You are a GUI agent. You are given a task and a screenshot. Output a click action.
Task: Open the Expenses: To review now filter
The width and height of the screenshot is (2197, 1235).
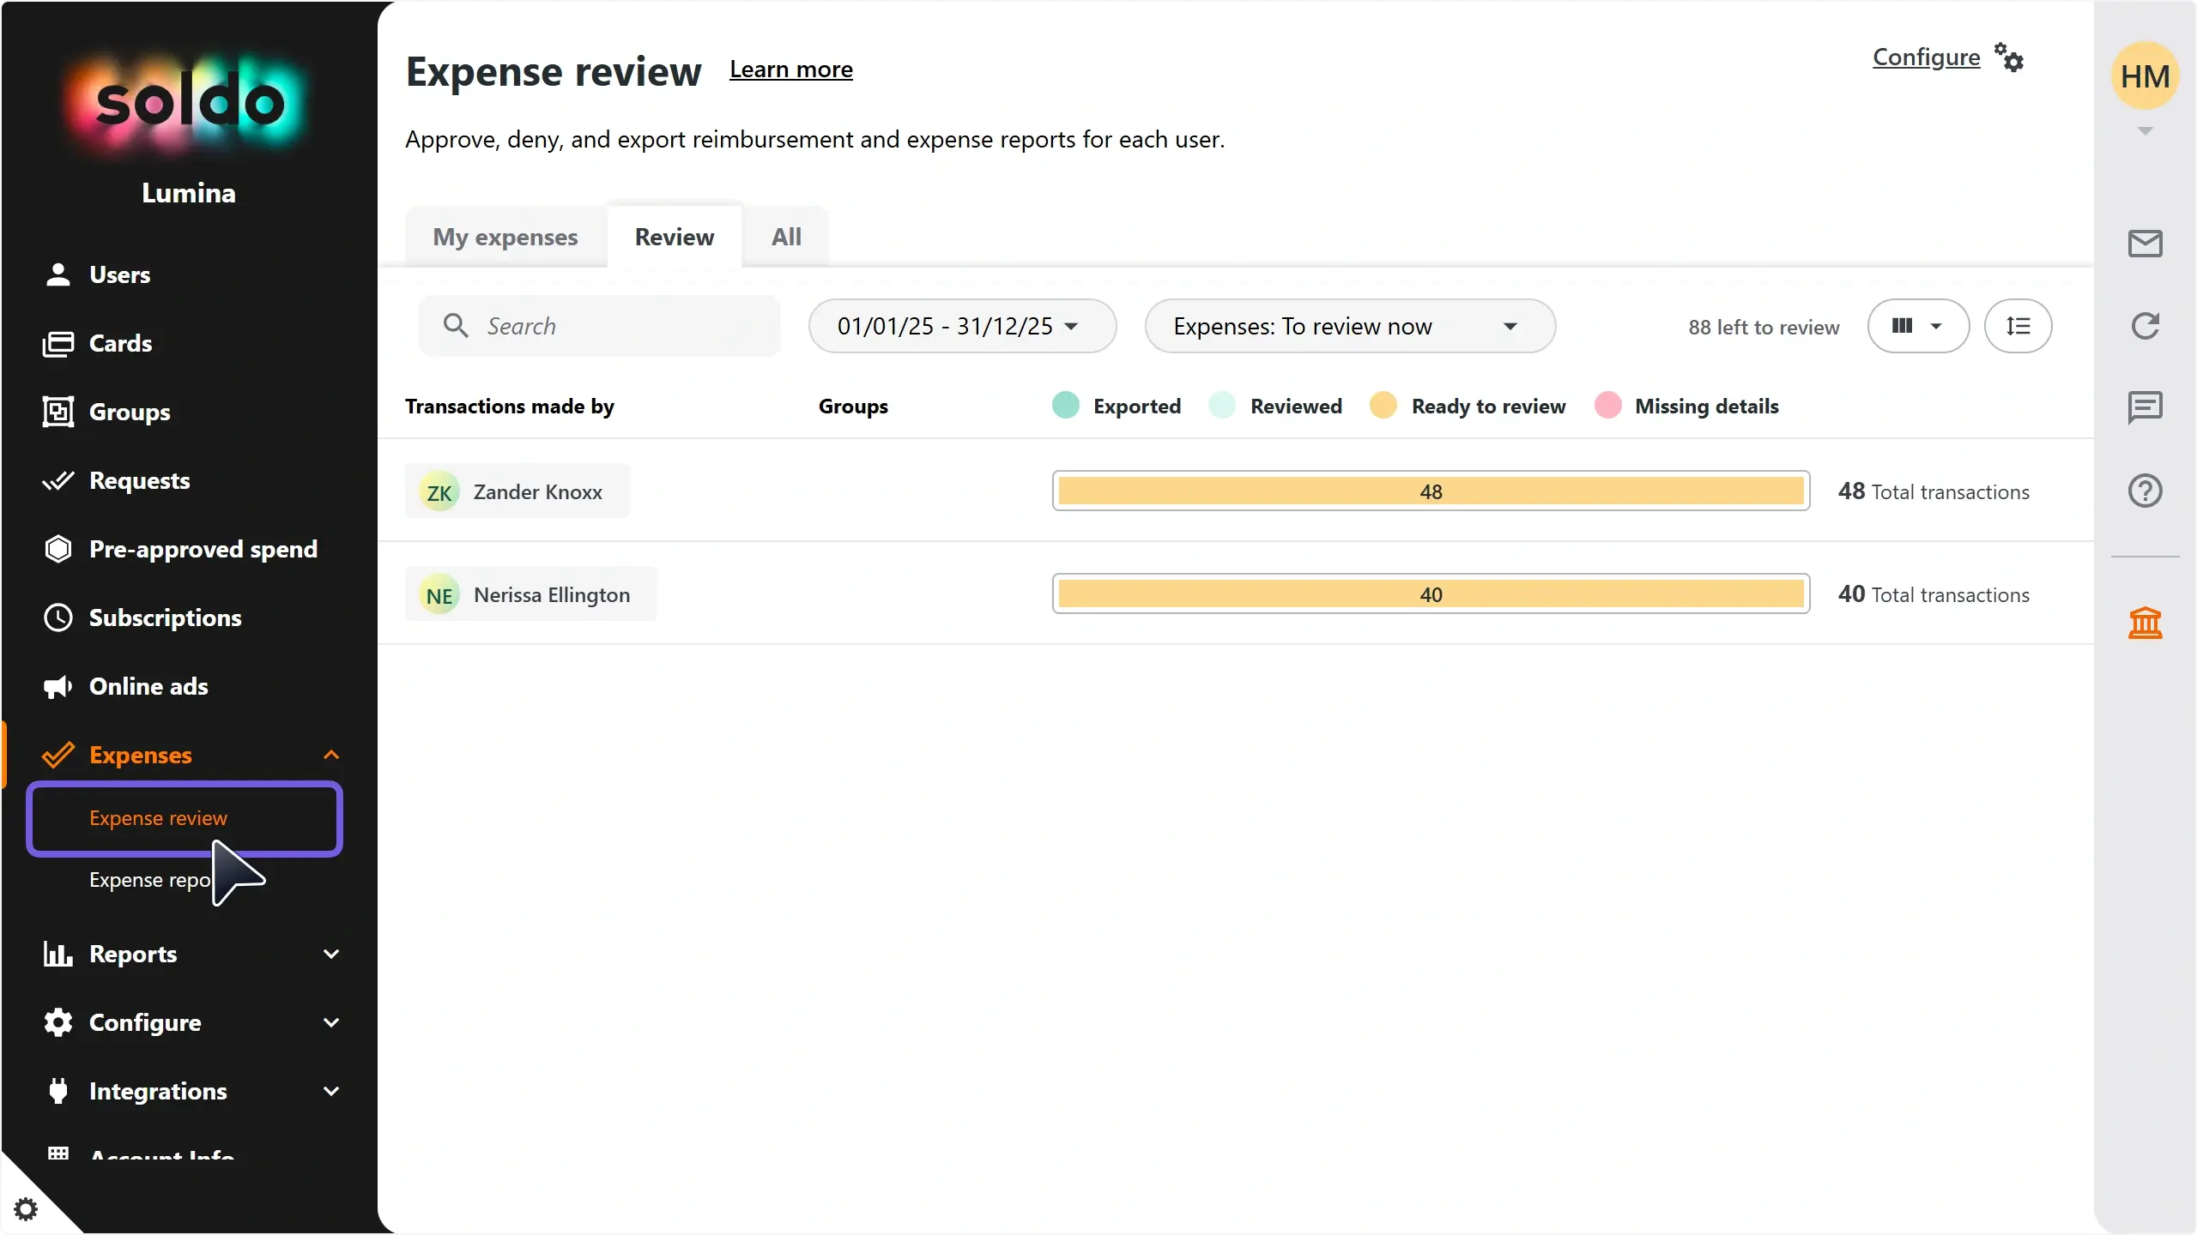(1350, 326)
